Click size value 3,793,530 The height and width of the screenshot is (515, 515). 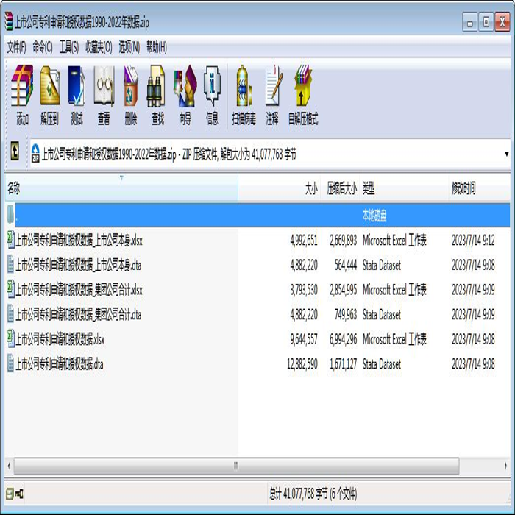304,290
